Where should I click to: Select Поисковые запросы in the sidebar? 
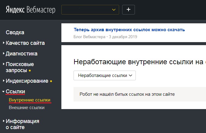pyautogui.click(x=20, y=67)
